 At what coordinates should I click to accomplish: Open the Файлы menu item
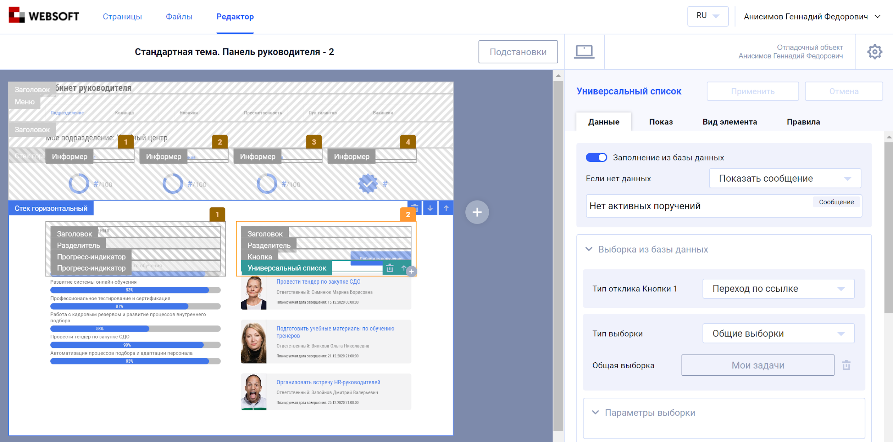tap(179, 16)
